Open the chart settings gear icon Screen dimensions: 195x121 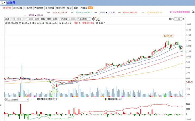94,19
